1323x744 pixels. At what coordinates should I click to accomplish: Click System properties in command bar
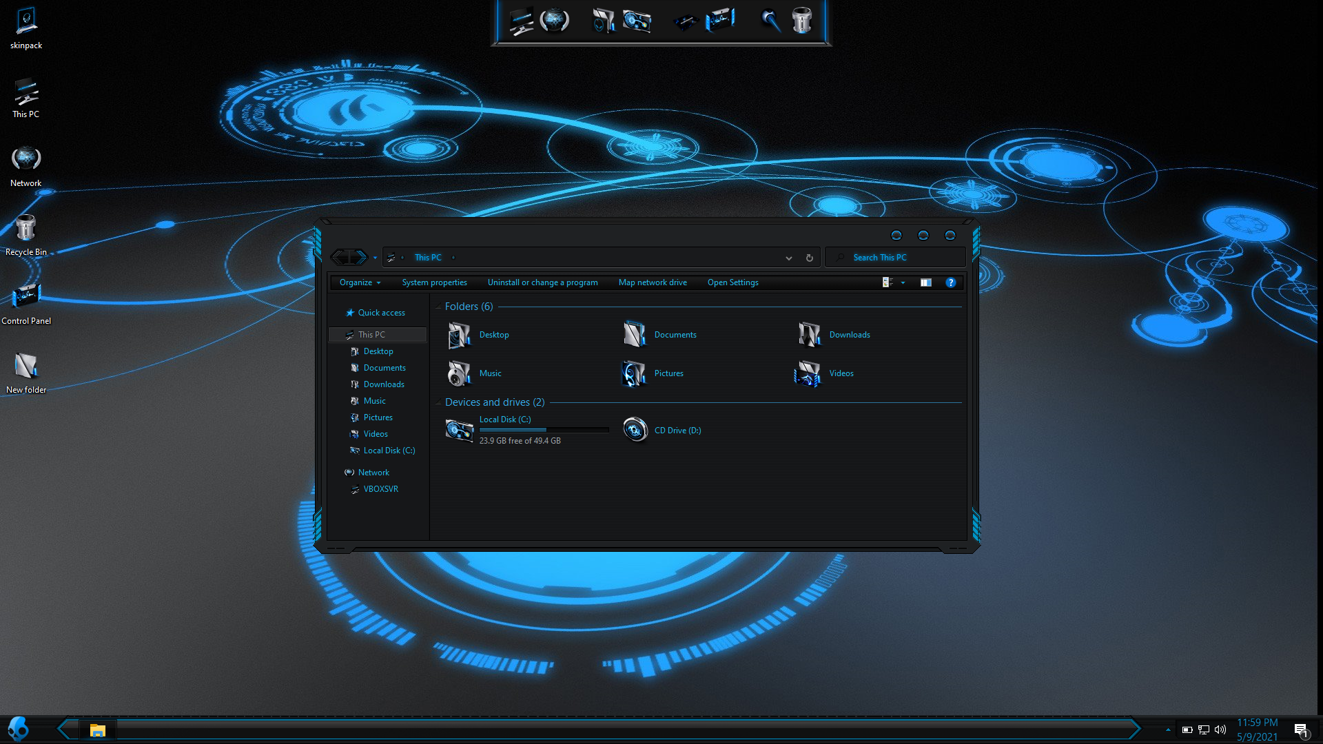point(434,282)
